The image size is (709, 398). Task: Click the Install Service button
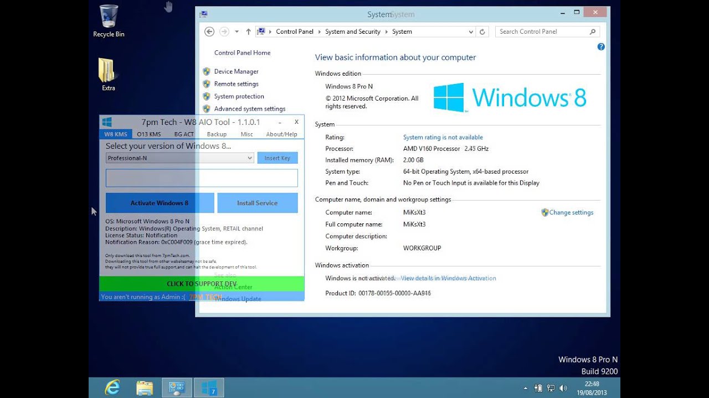[258, 203]
